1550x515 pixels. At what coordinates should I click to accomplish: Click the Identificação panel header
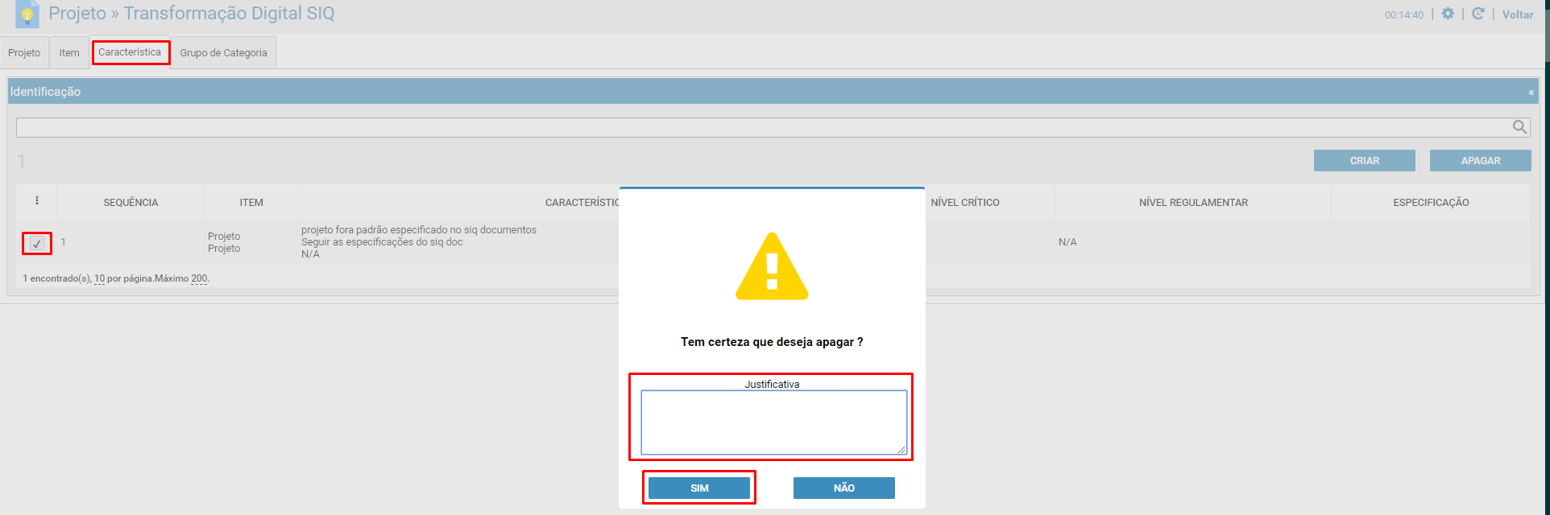click(773, 91)
